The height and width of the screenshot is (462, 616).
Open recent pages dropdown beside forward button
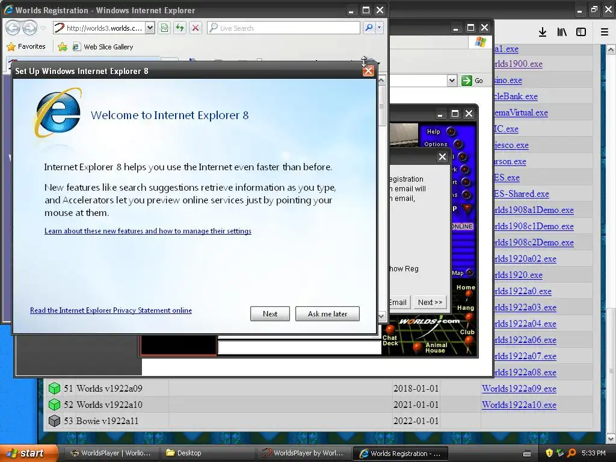point(43,28)
